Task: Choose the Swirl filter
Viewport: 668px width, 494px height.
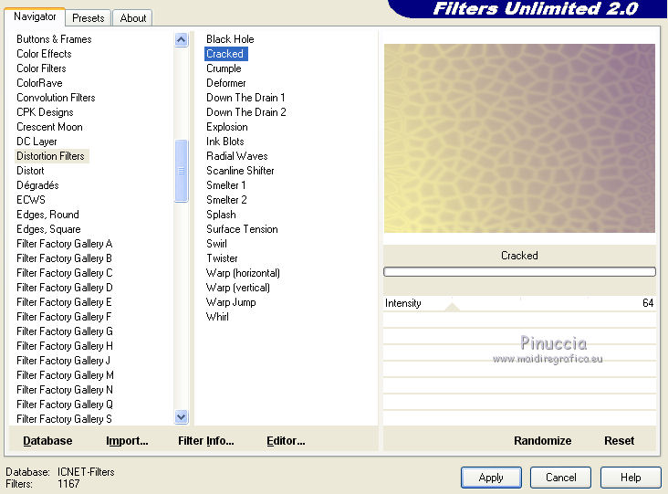Action: [216, 244]
